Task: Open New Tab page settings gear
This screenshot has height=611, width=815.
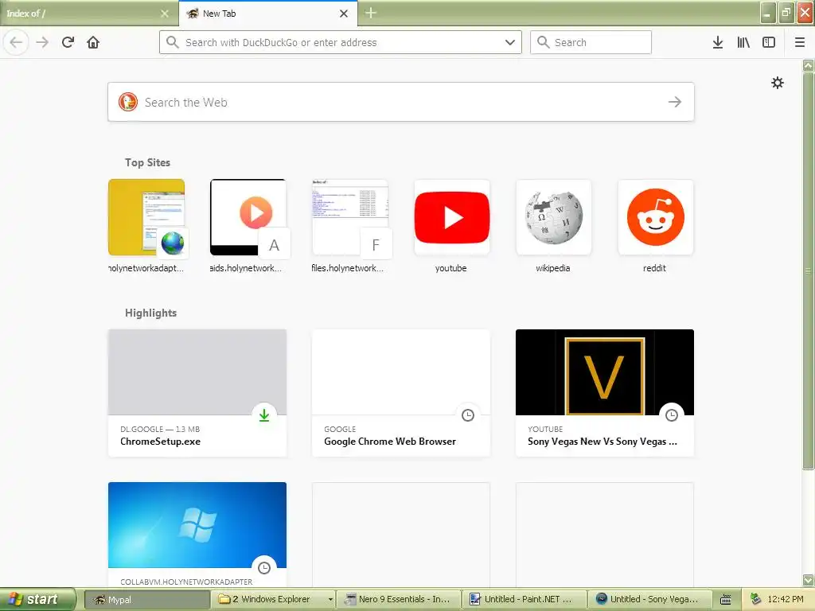Action: (777, 83)
